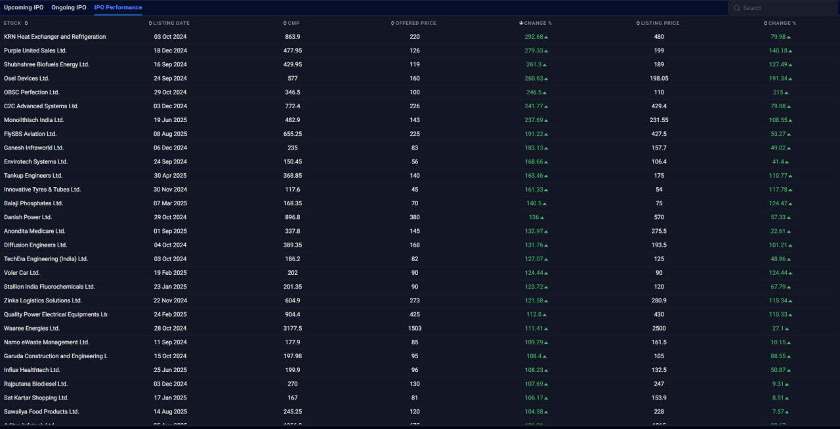Focus the Search input field
The image size is (840, 429).
coord(782,8)
